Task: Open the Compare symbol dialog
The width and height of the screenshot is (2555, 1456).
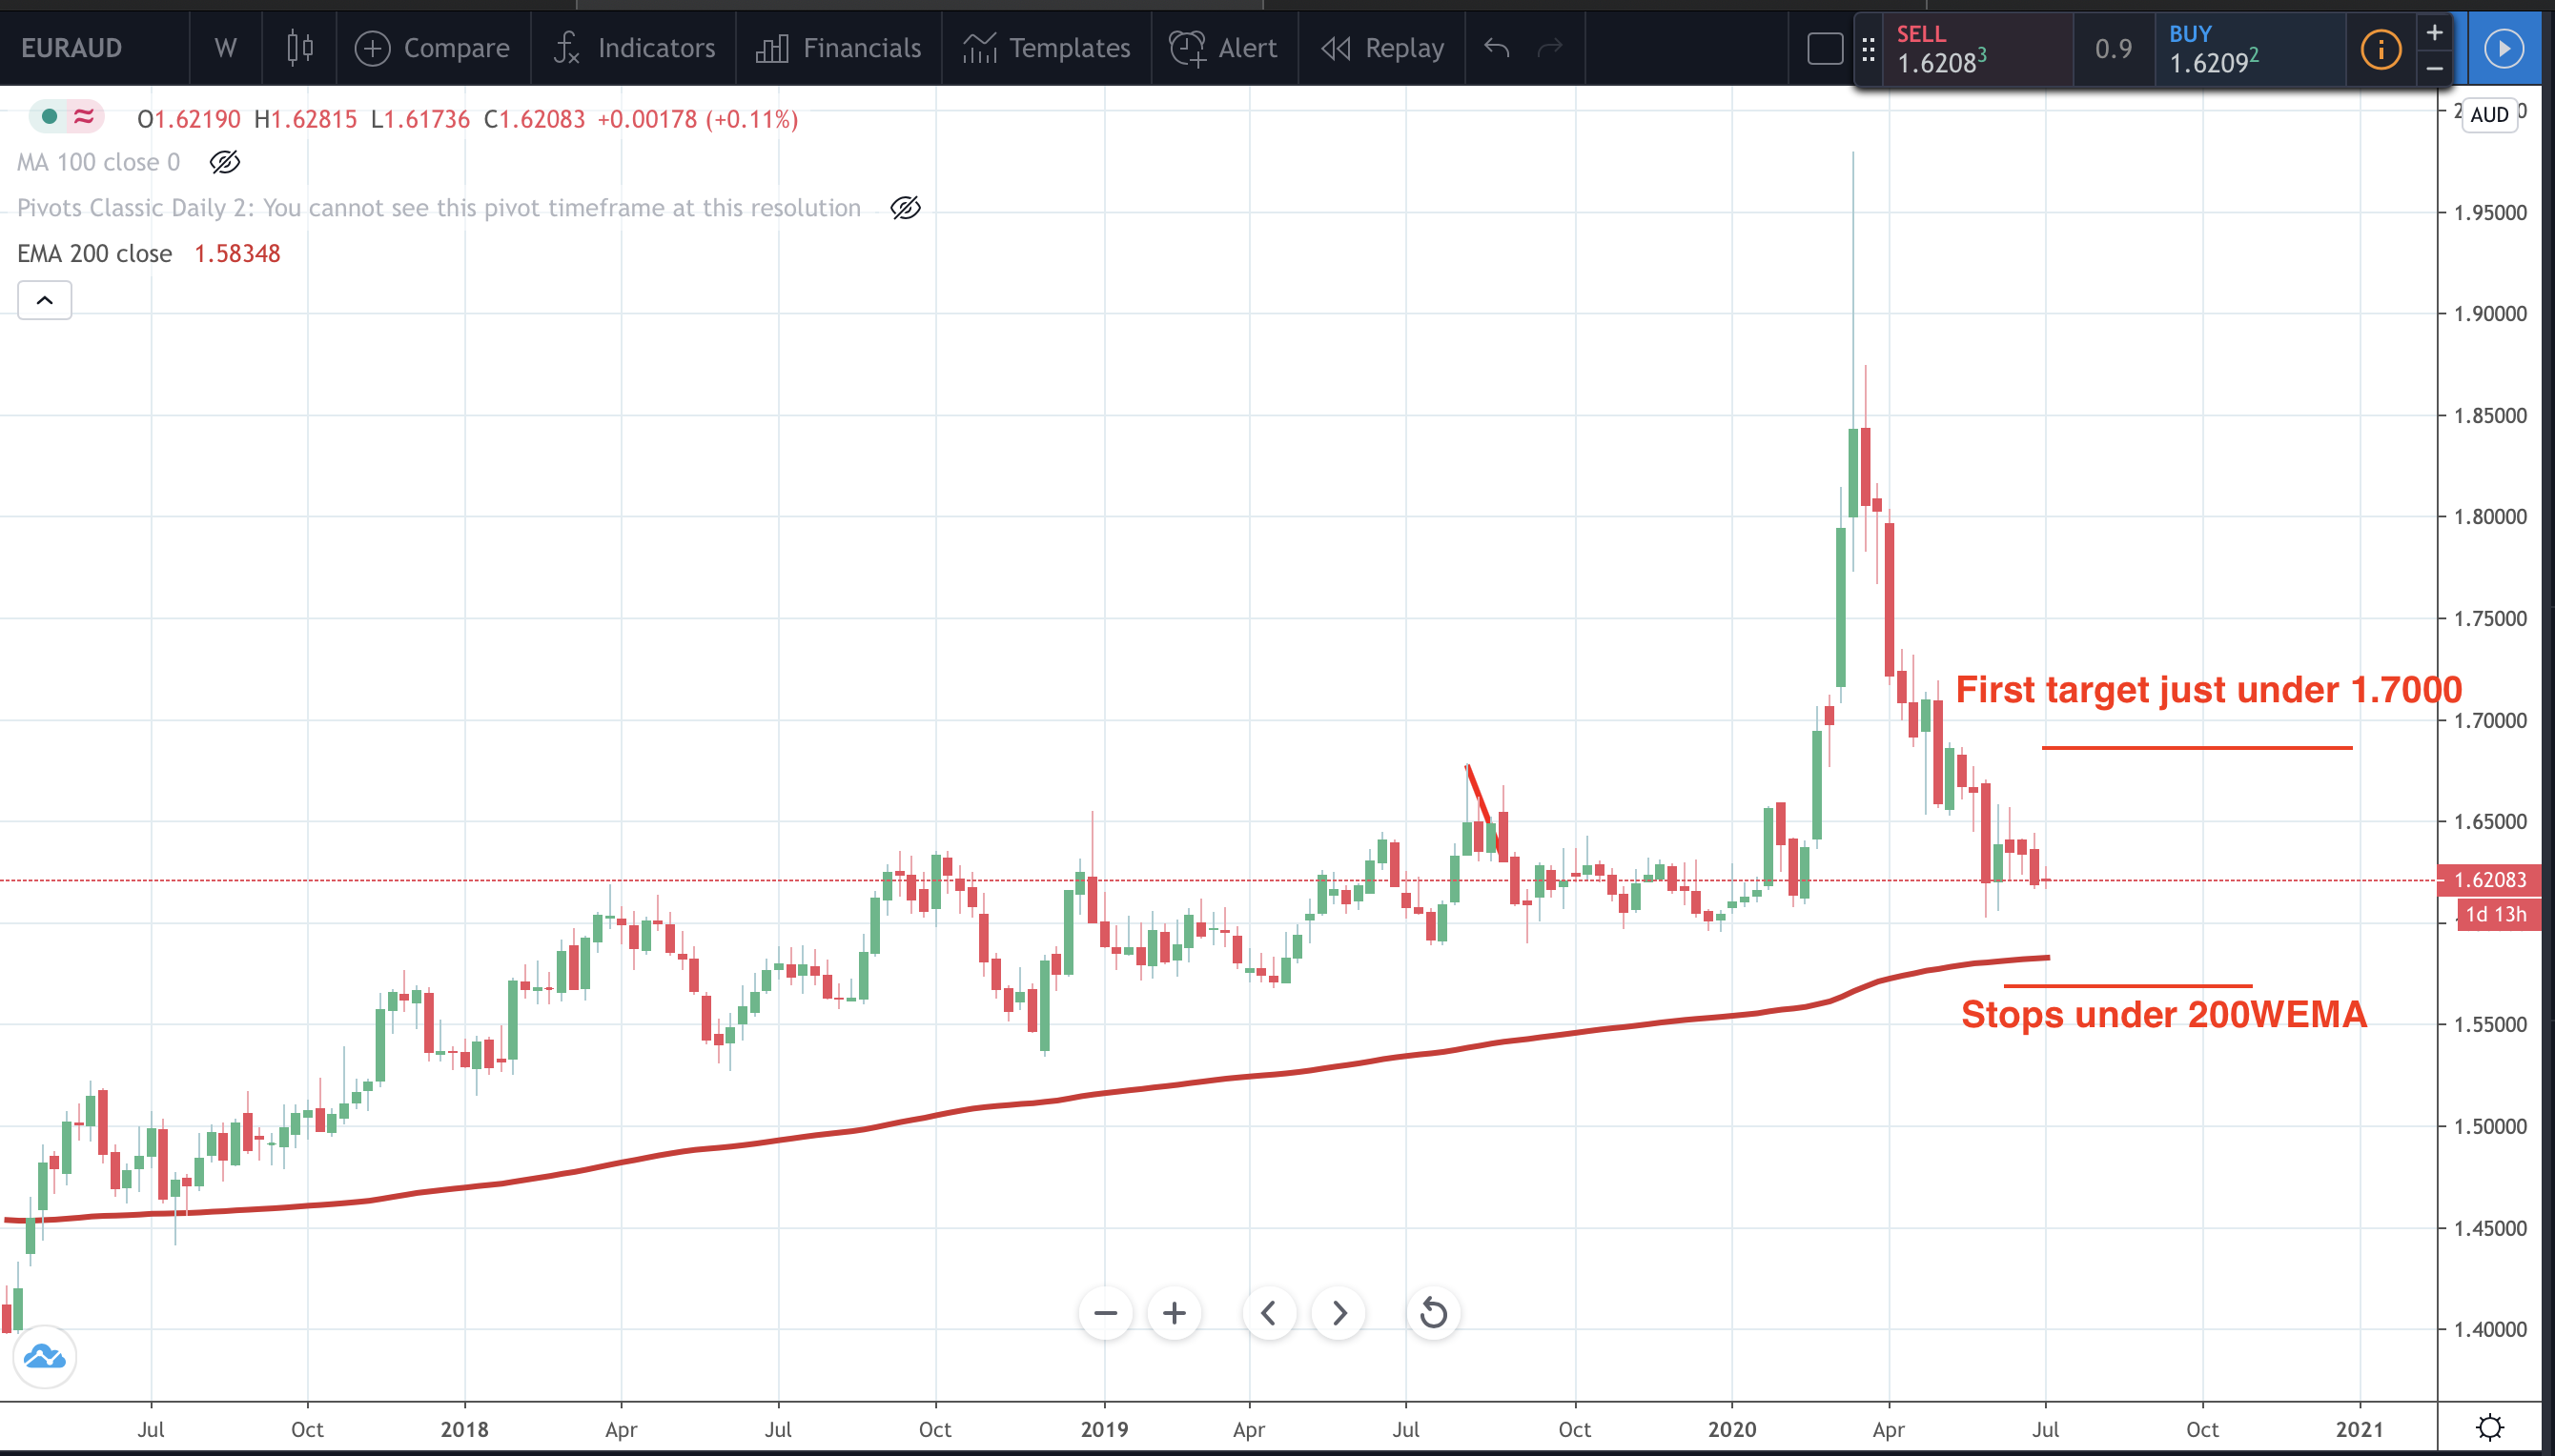Action: [x=432, y=48]
